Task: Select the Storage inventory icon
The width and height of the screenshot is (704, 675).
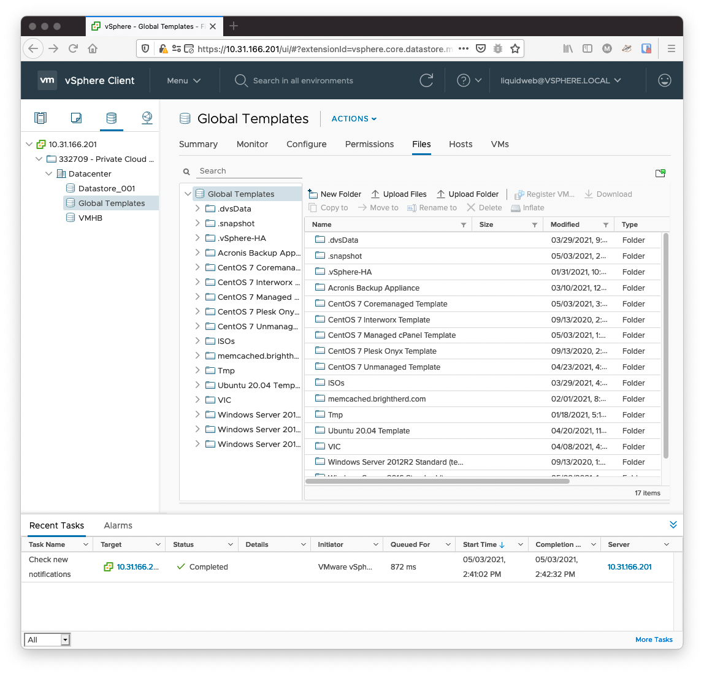Action: (112, 118)
